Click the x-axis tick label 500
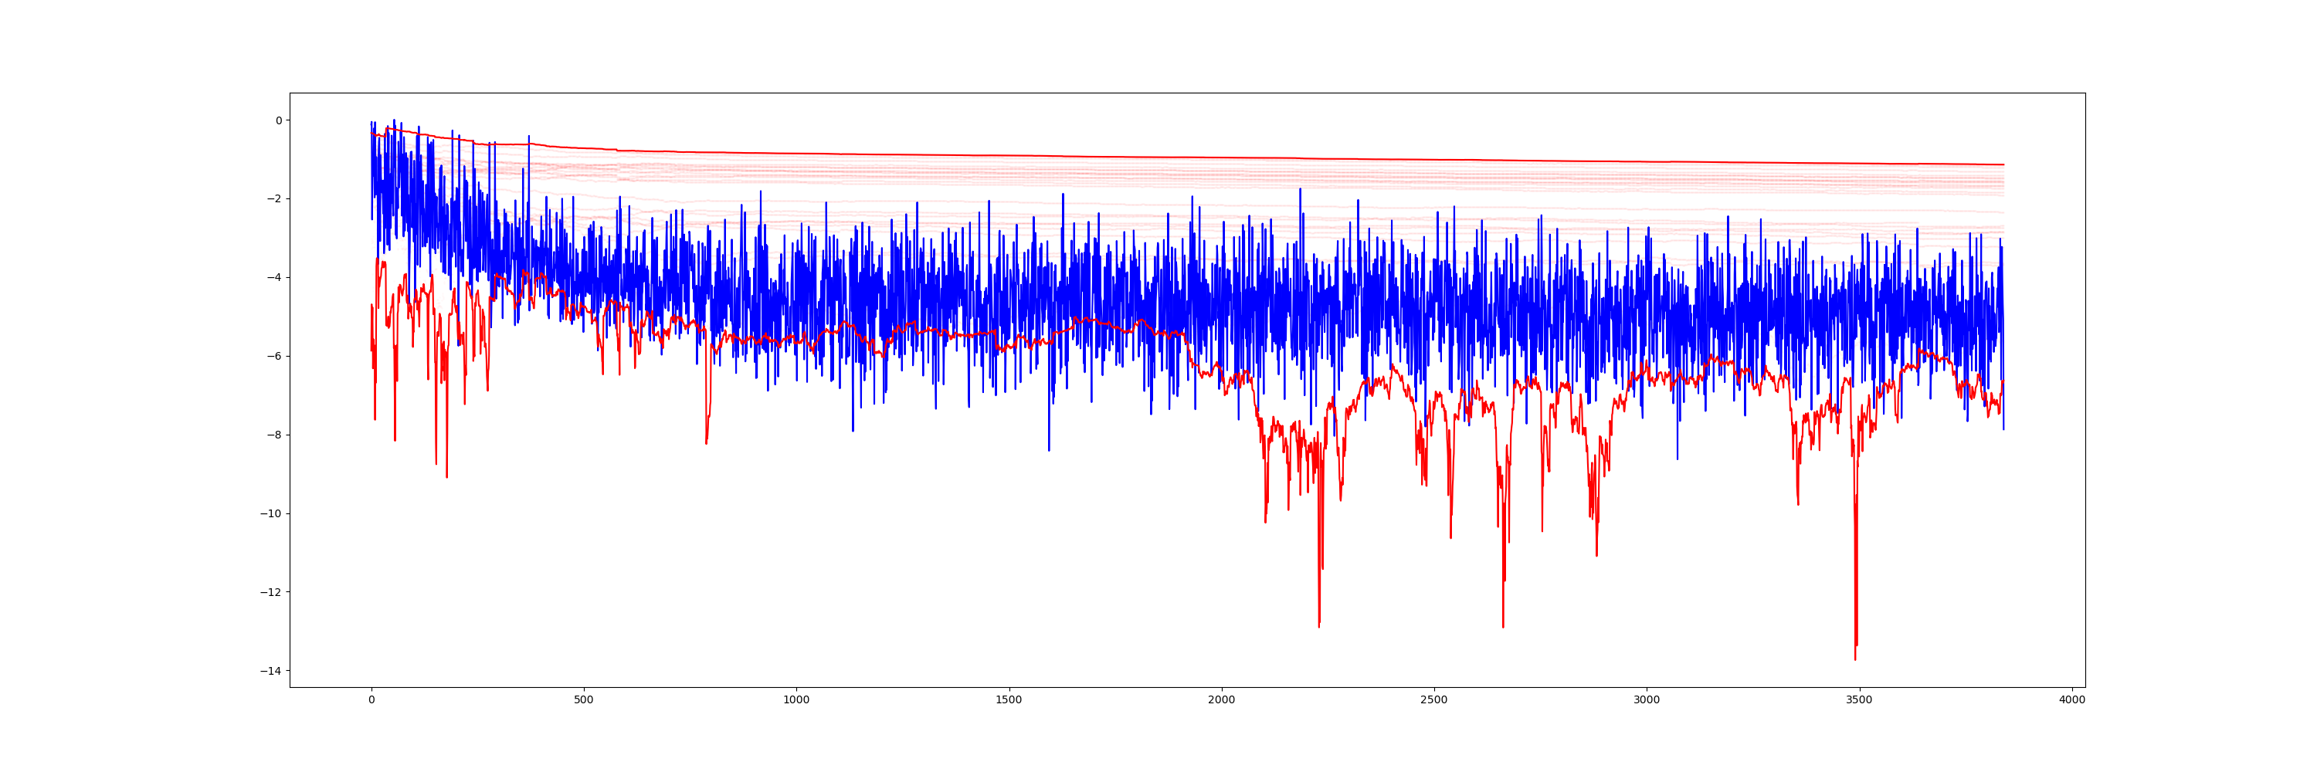The height and width of the screenshot is (772, 2317). 584,700
